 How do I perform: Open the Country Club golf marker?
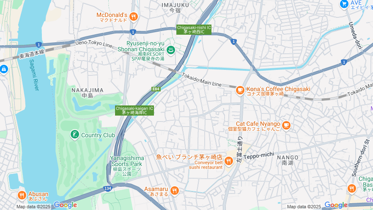coord(75,135)
